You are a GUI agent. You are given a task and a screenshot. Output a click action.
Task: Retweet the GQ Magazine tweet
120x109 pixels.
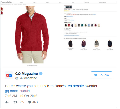click(x=15, y=102)
